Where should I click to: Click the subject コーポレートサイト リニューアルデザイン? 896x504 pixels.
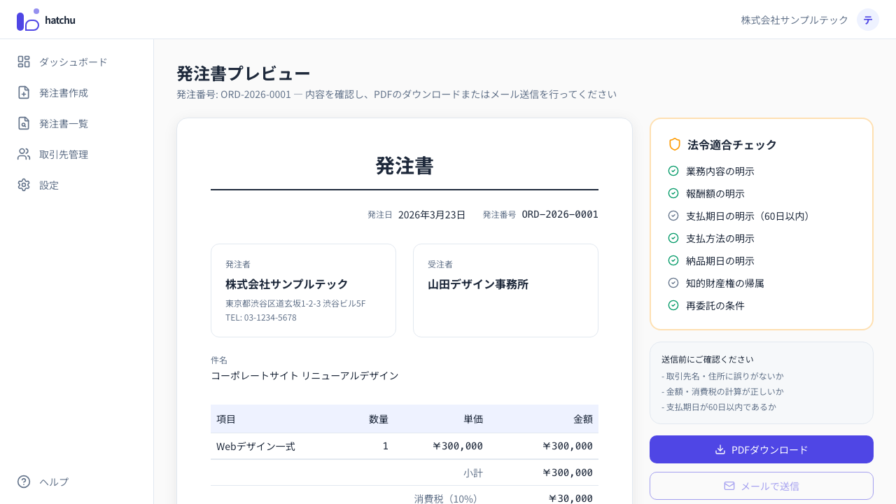click(304, 375)
